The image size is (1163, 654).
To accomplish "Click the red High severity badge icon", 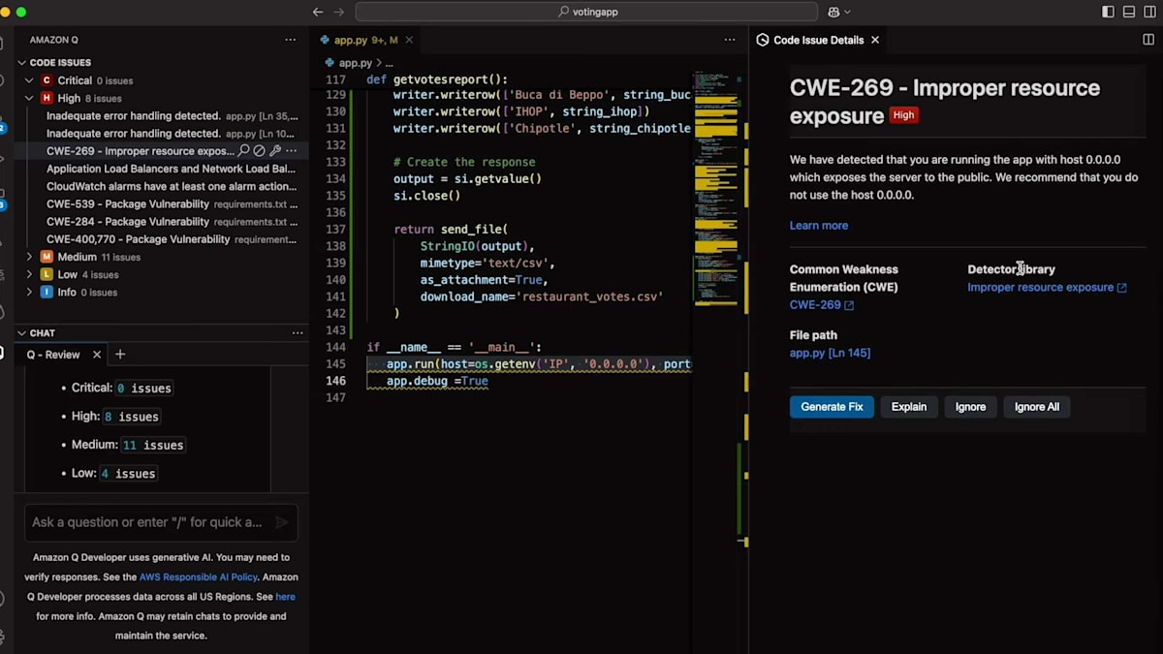I will coord(46,98).
